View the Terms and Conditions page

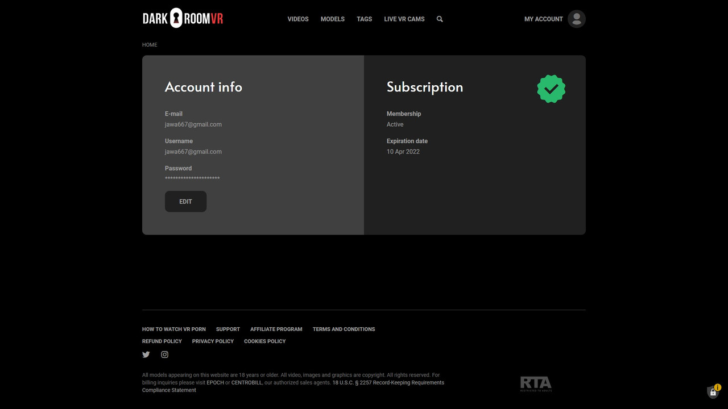point(344,329)
